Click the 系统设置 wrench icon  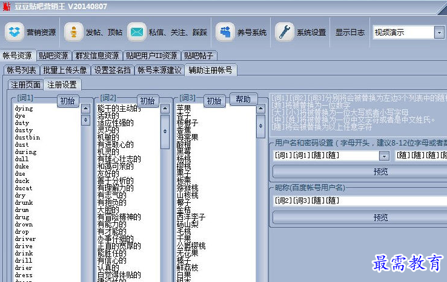click(284, 32)
